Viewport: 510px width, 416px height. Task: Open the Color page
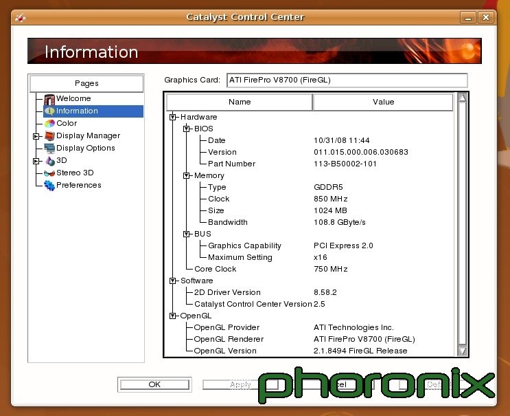click(x=67, y=123)
